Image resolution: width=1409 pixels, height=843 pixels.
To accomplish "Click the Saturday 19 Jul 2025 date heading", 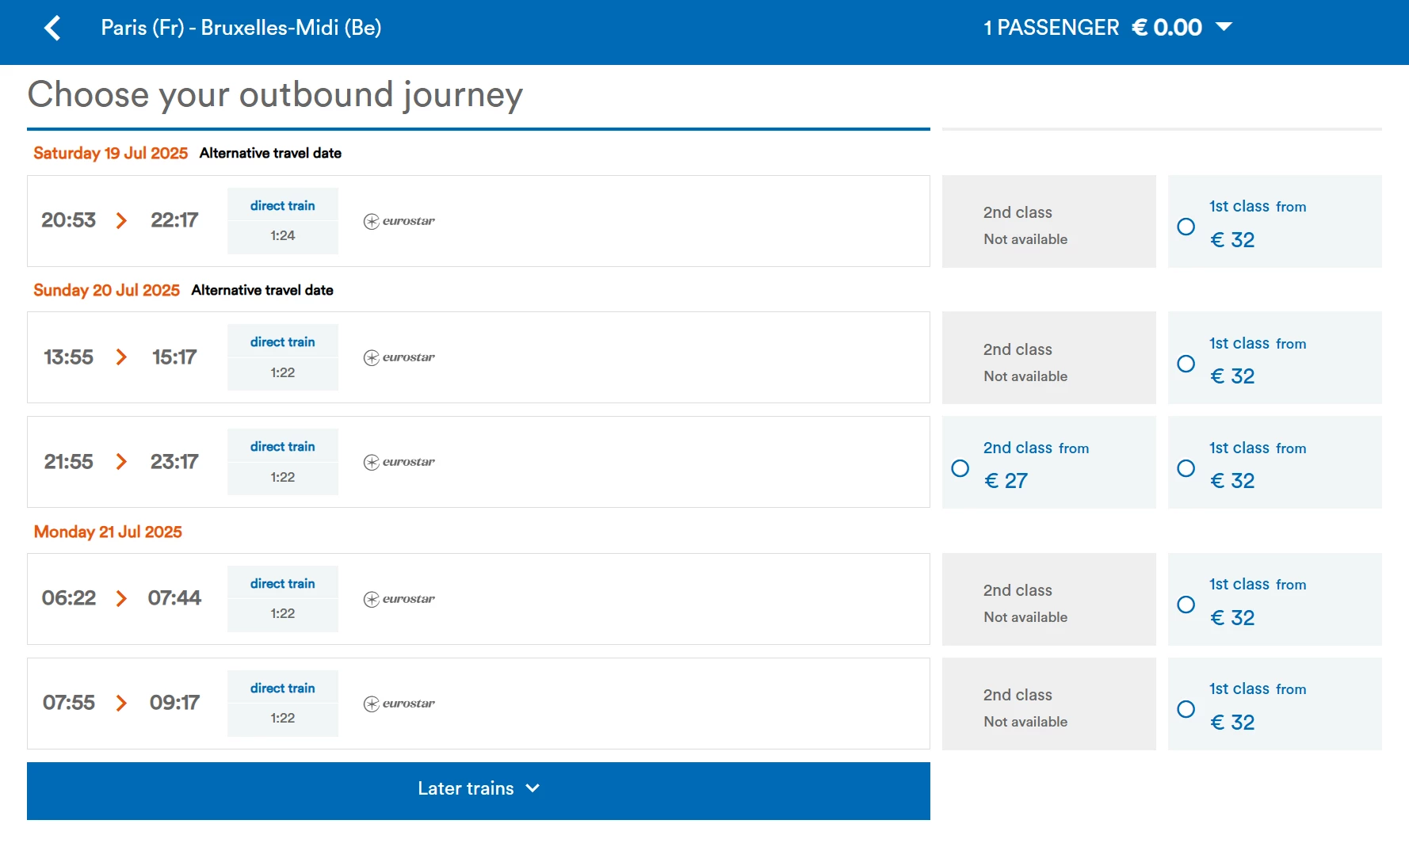I will [110, 153].
